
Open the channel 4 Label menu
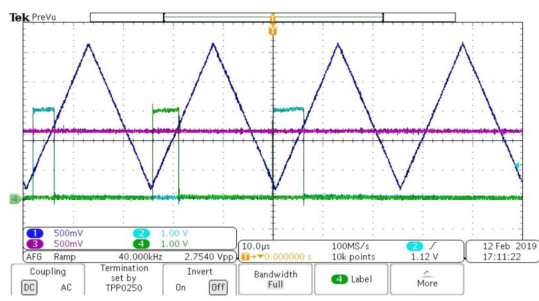coord(351,279)
